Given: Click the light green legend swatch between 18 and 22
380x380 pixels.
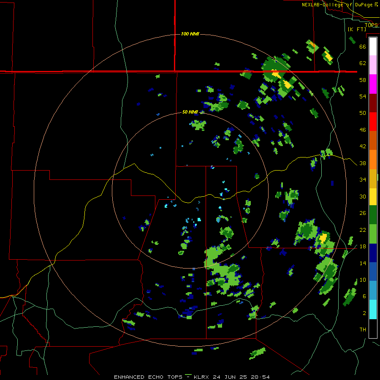Looking at the screenshot, I should pos(373,234).
